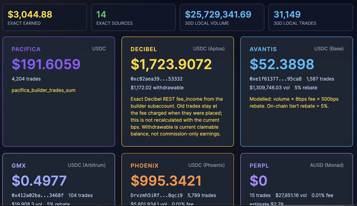Click the USDC (Aptos) label
The width and height of the screenshot is (357, 206).
[x=209, y=48]
